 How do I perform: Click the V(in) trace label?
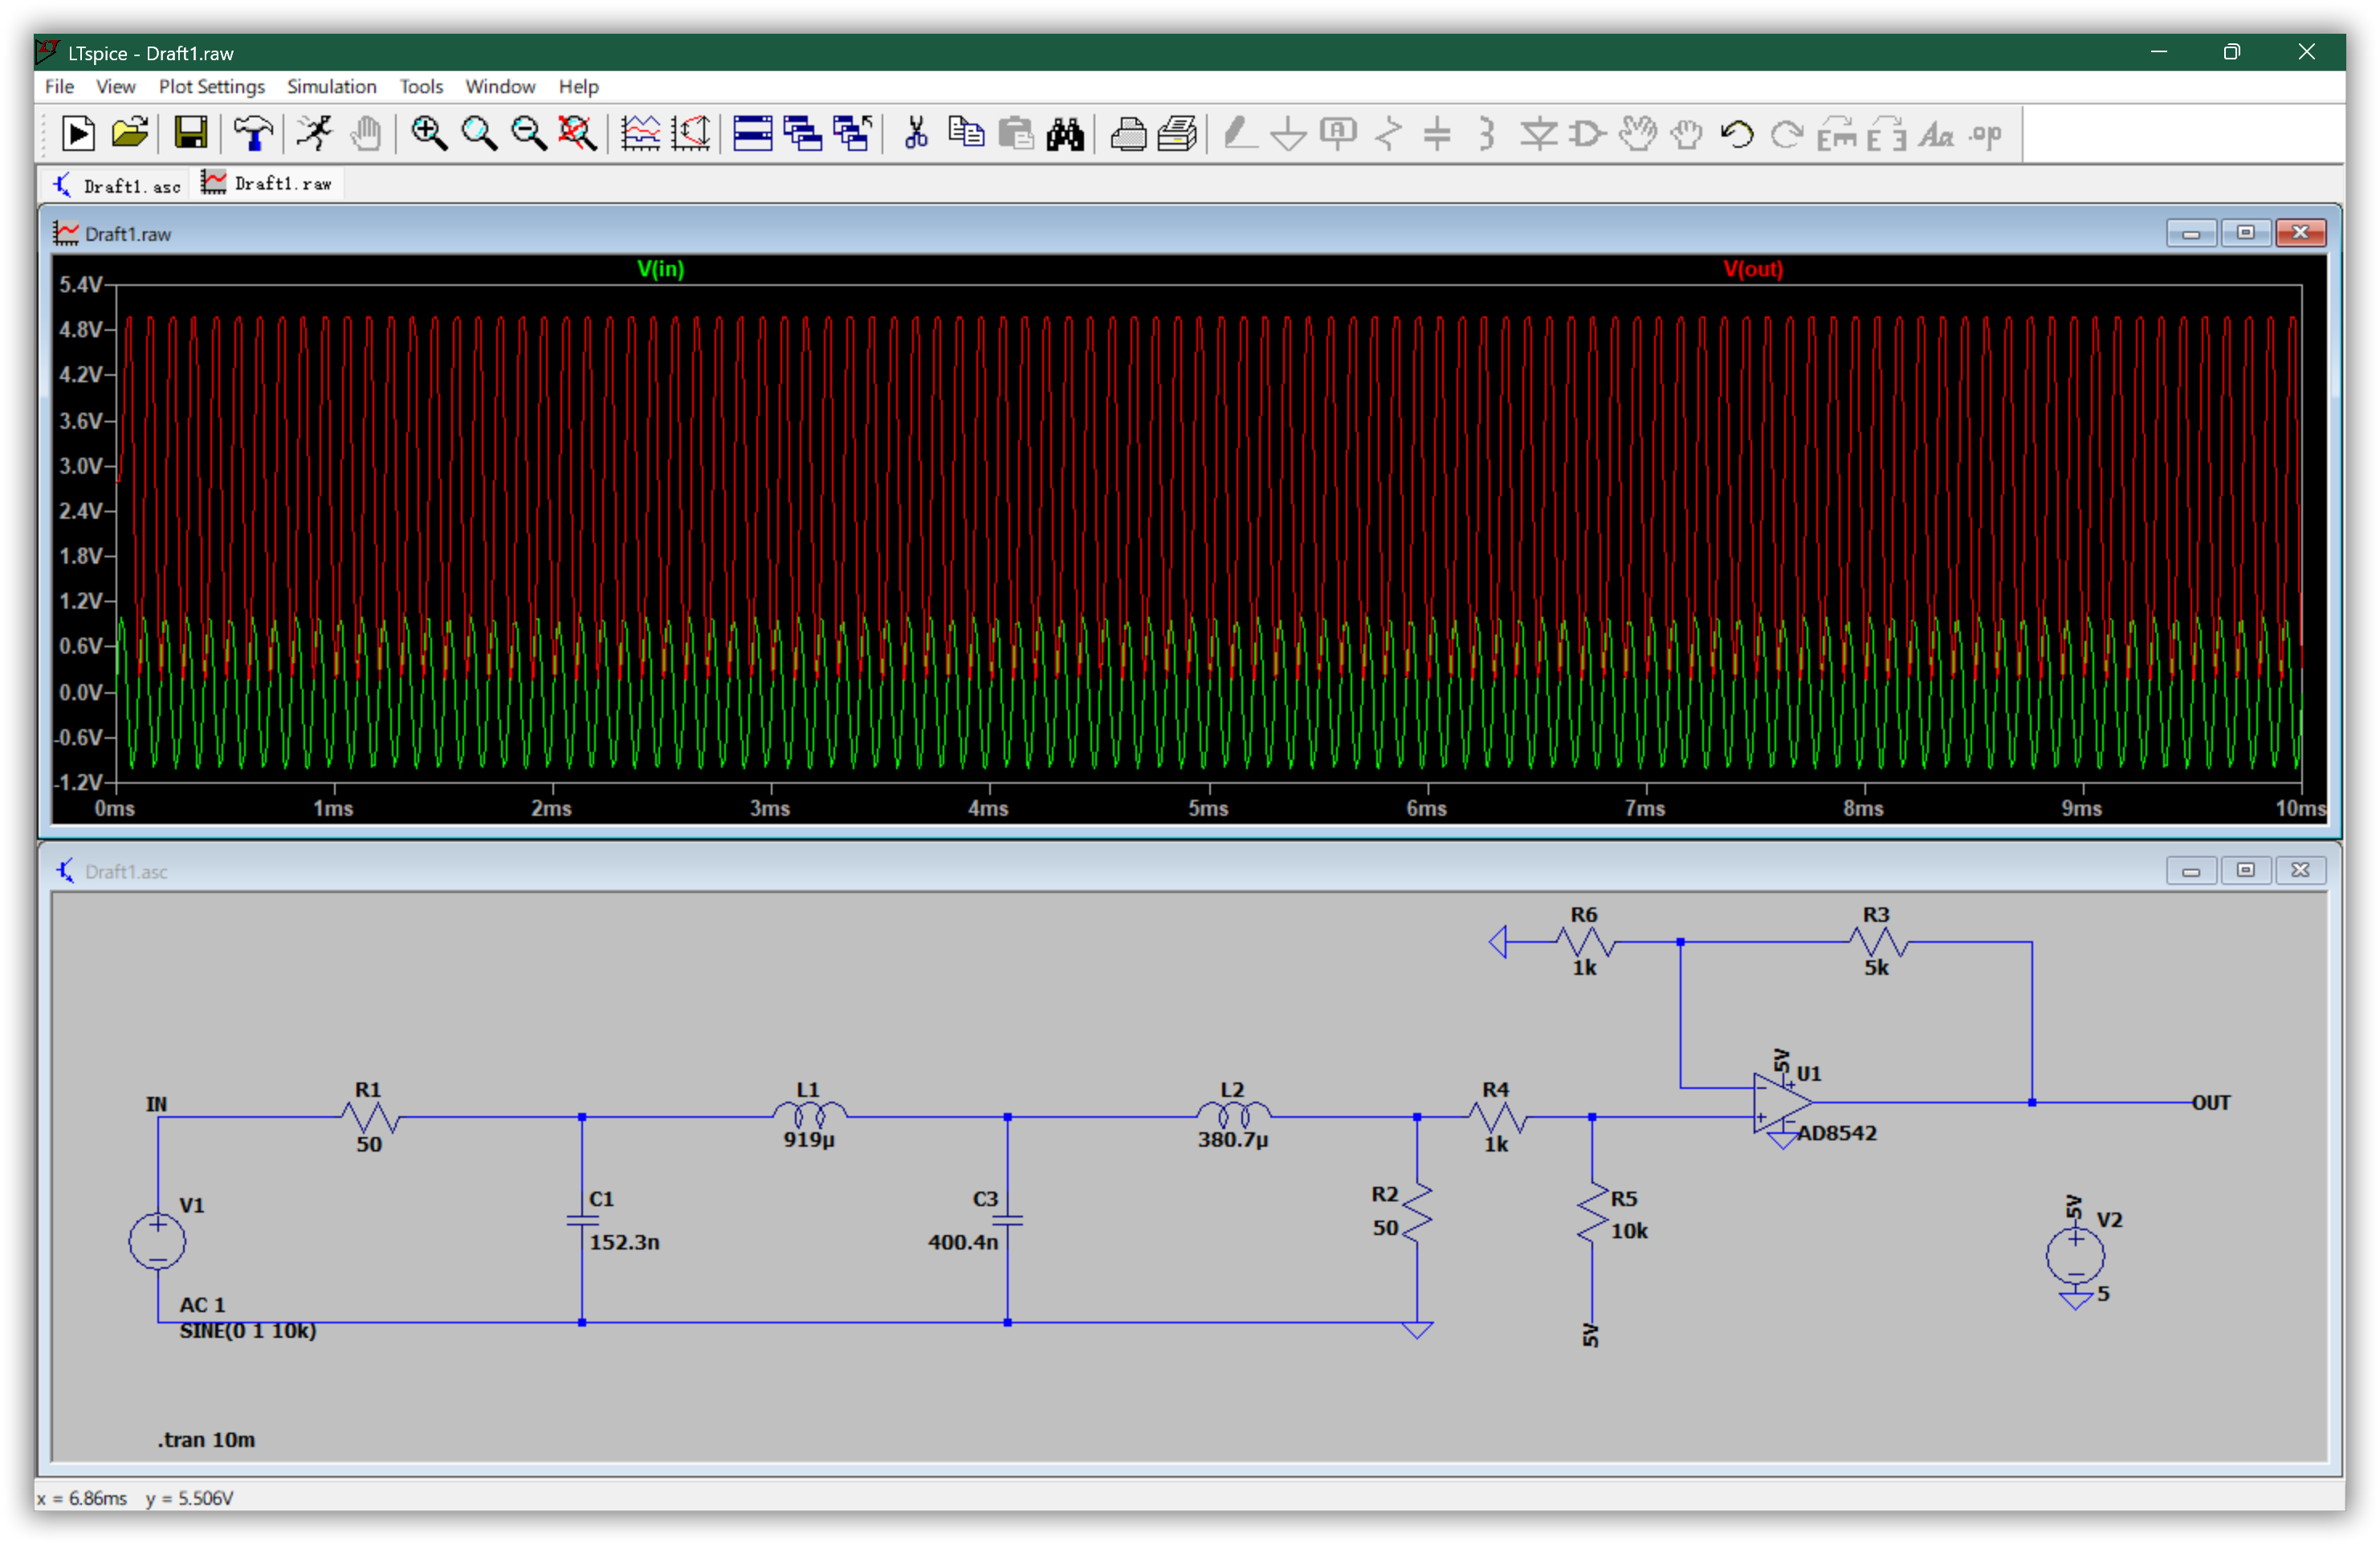(661, 268)
